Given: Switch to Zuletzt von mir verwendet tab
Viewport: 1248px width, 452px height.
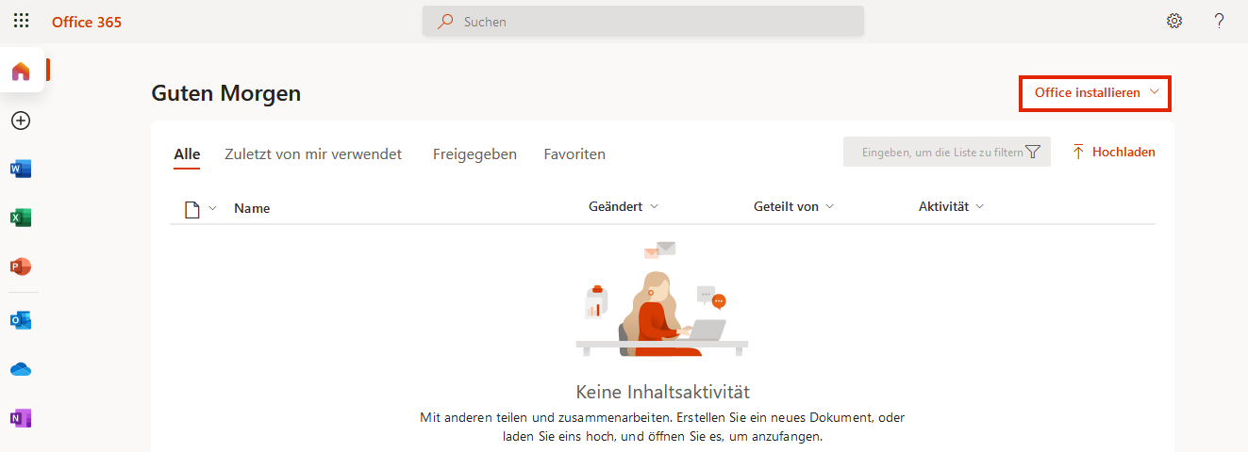Looking at the screenshot, I should [x=313, y=154].
